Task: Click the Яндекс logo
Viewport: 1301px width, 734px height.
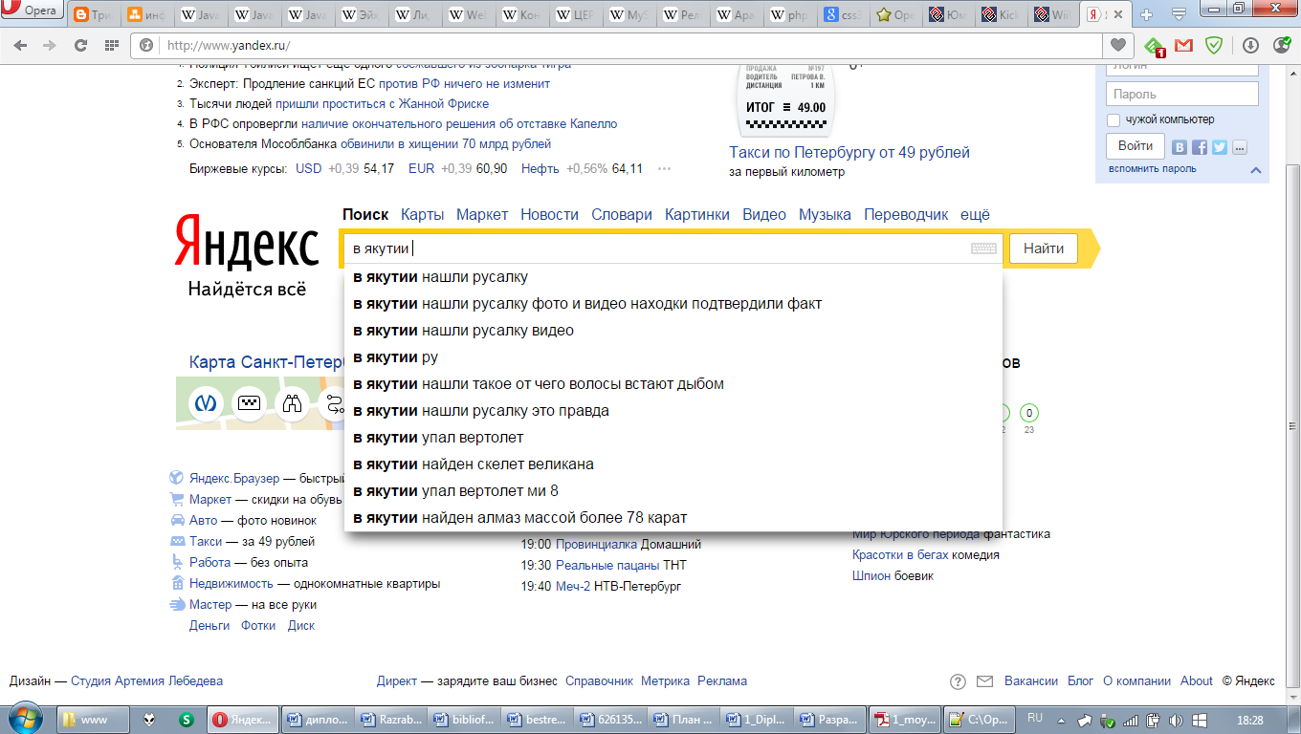Action: (247, 243)
